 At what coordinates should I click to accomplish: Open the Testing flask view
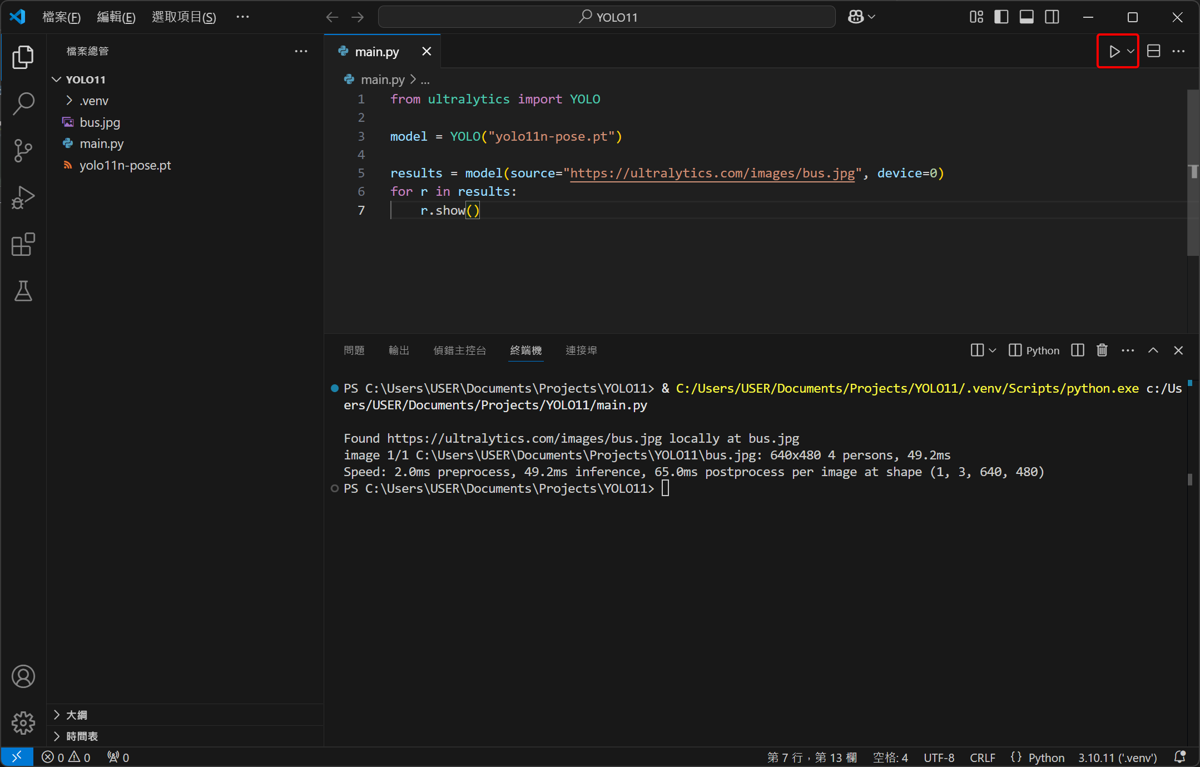pos(23,291)
